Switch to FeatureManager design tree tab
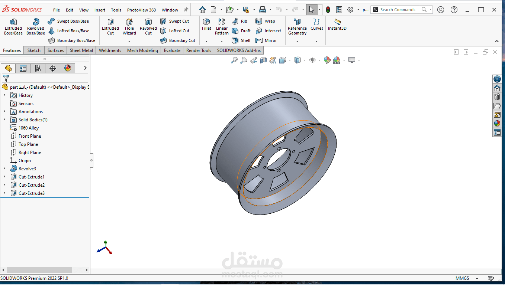Viewport: 505px width, 285px height. click(8, 68)
